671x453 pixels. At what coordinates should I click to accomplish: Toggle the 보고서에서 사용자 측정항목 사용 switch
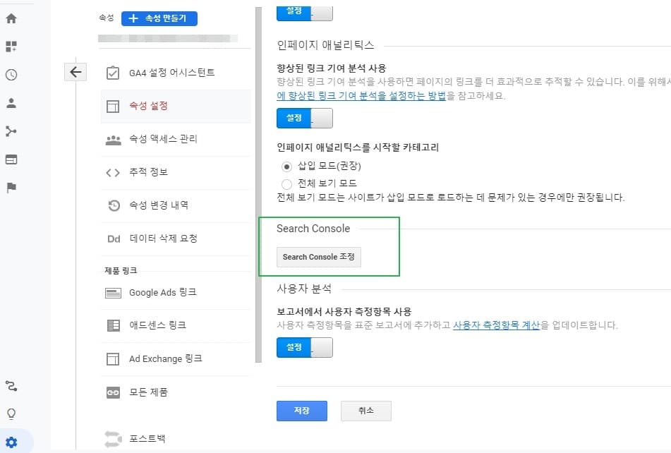point(305,347)
